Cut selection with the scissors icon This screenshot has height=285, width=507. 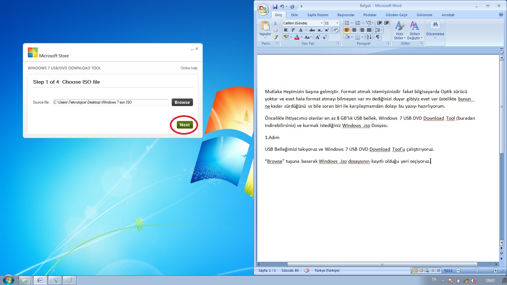pos(275,23)
